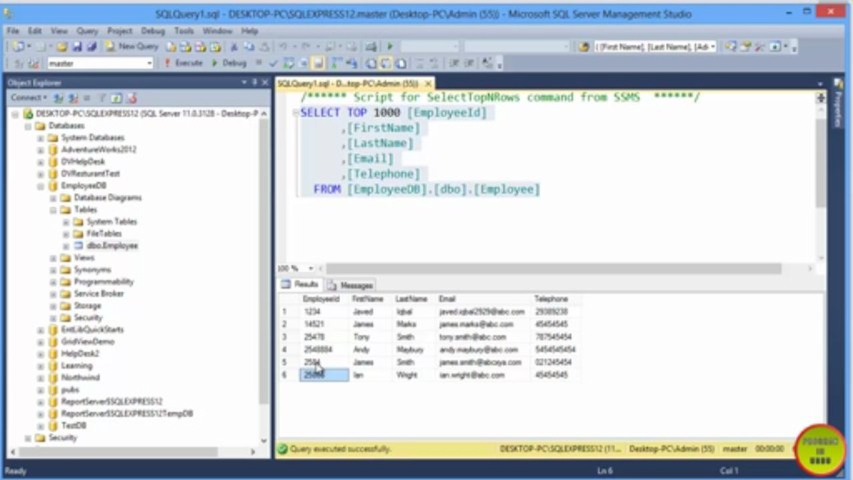Click the Copy icon in toolbar
This screenshot has width=853, height=480.
pos(248,47)
